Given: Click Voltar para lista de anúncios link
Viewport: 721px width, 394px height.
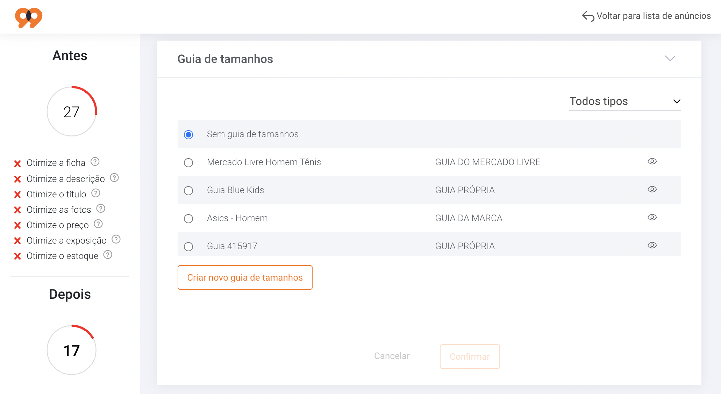Looking at the screenshot, I should [x=647, y=16].
